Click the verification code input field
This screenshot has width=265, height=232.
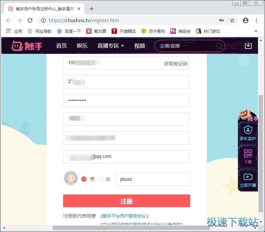pyautogui.click(x=126, y=82)
